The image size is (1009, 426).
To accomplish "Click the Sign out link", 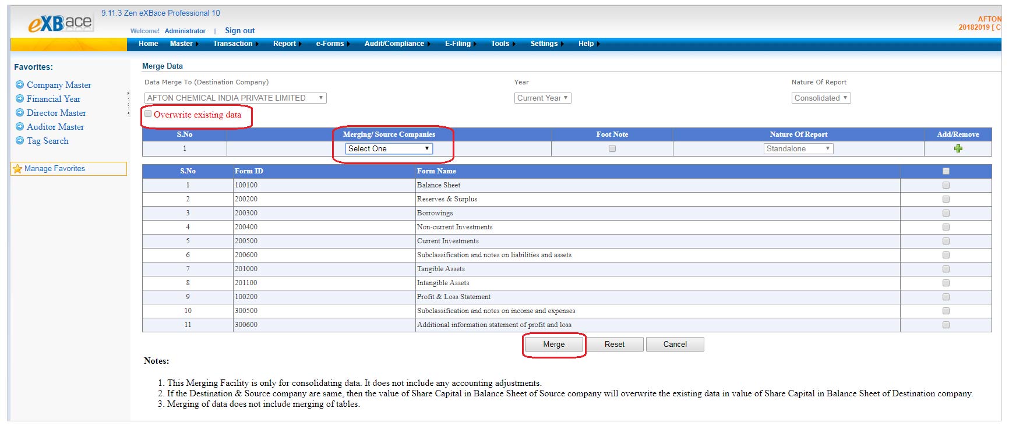I will click(x=239, y=31).
